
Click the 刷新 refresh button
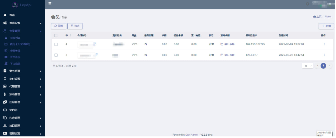pyautogui.click(x=58, y=26)
